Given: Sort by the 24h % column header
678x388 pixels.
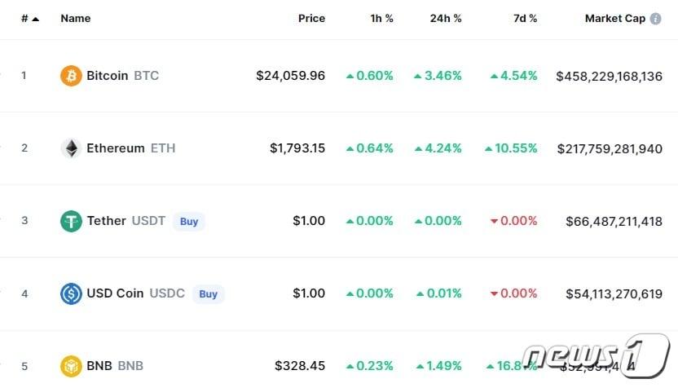Looking at the screenshot, I should tap(446, 18).
